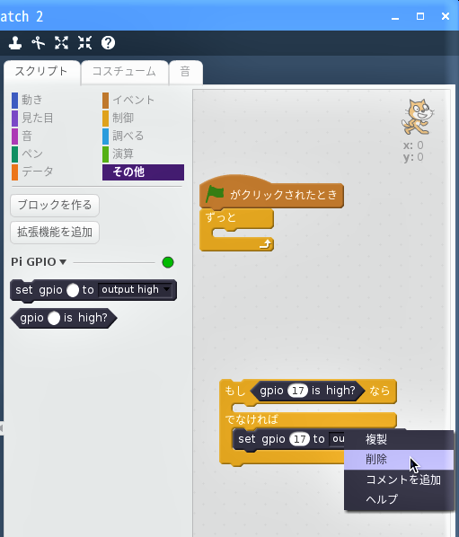
Task: Choose ヘルプ from the context menu
Action: [399, 499]
